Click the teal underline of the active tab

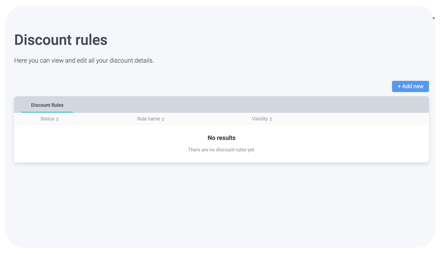[x=47, y=112]
